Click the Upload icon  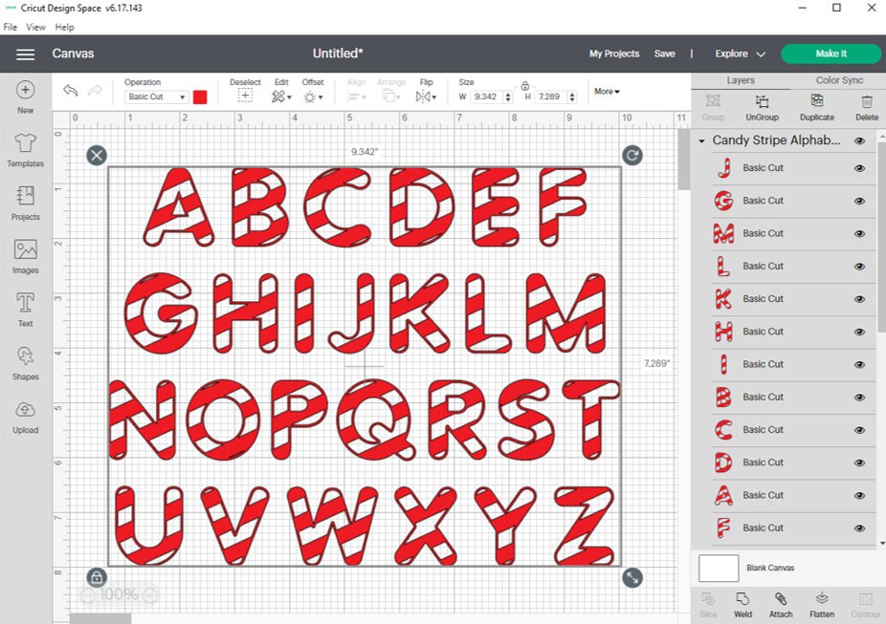25,415
